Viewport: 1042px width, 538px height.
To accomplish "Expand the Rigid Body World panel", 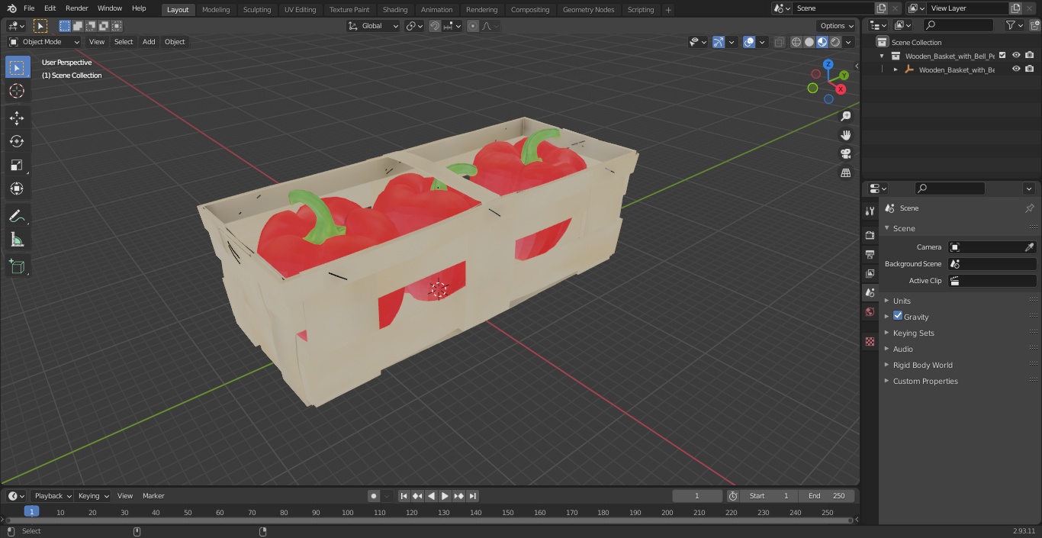I will pos(922,365).
